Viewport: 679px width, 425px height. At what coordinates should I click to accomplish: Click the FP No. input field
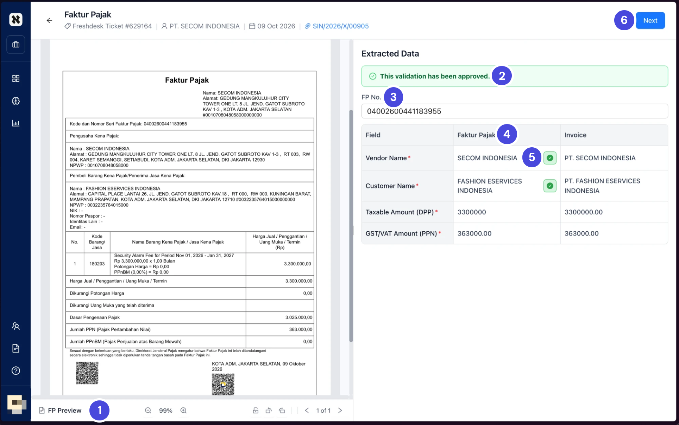pos(514,111)
